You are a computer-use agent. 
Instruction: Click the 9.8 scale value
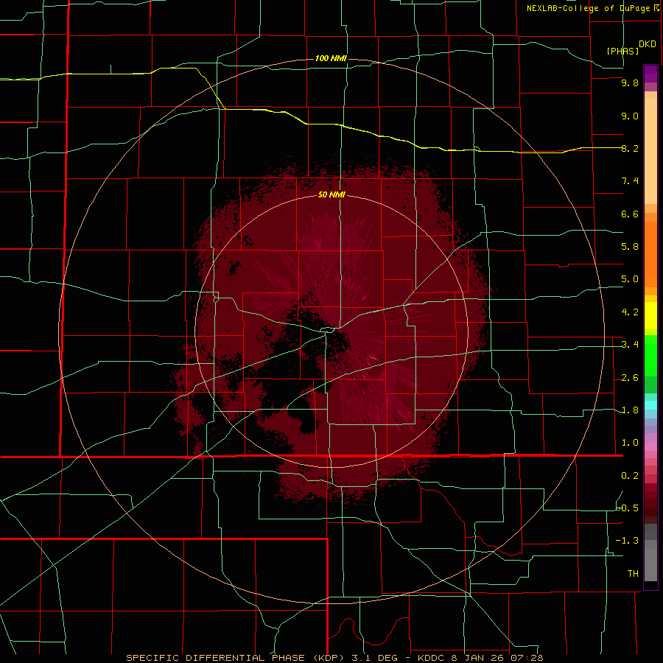[630, 83]
